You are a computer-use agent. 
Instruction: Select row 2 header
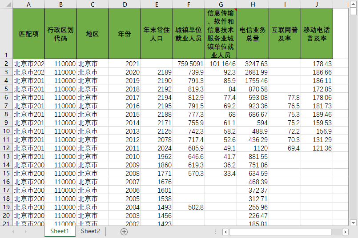tap(6, 63)
